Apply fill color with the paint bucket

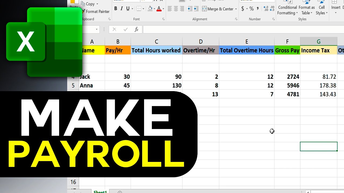pos(150,9)
